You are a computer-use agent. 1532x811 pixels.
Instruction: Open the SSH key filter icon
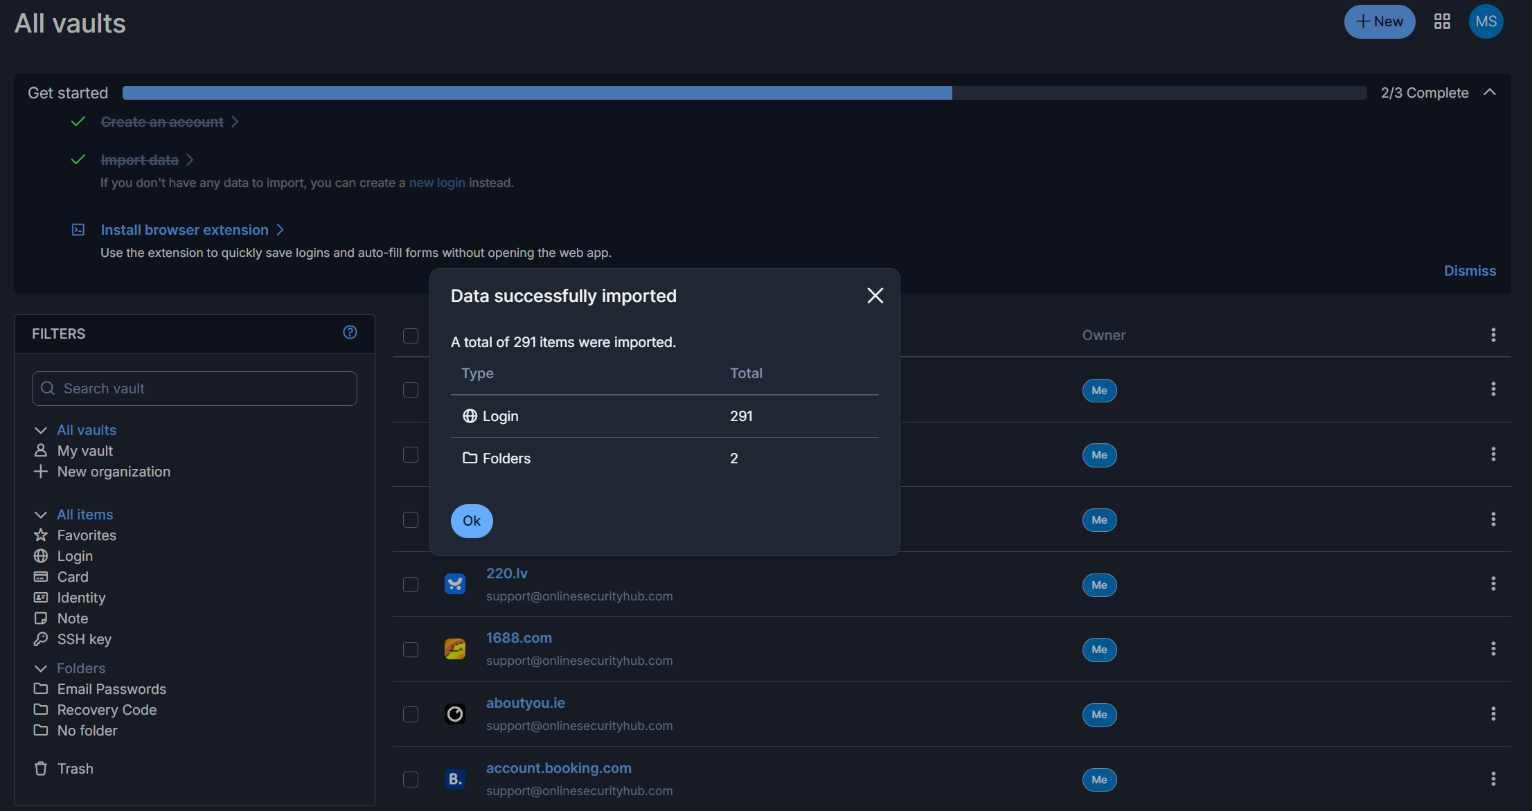(41, 639)
